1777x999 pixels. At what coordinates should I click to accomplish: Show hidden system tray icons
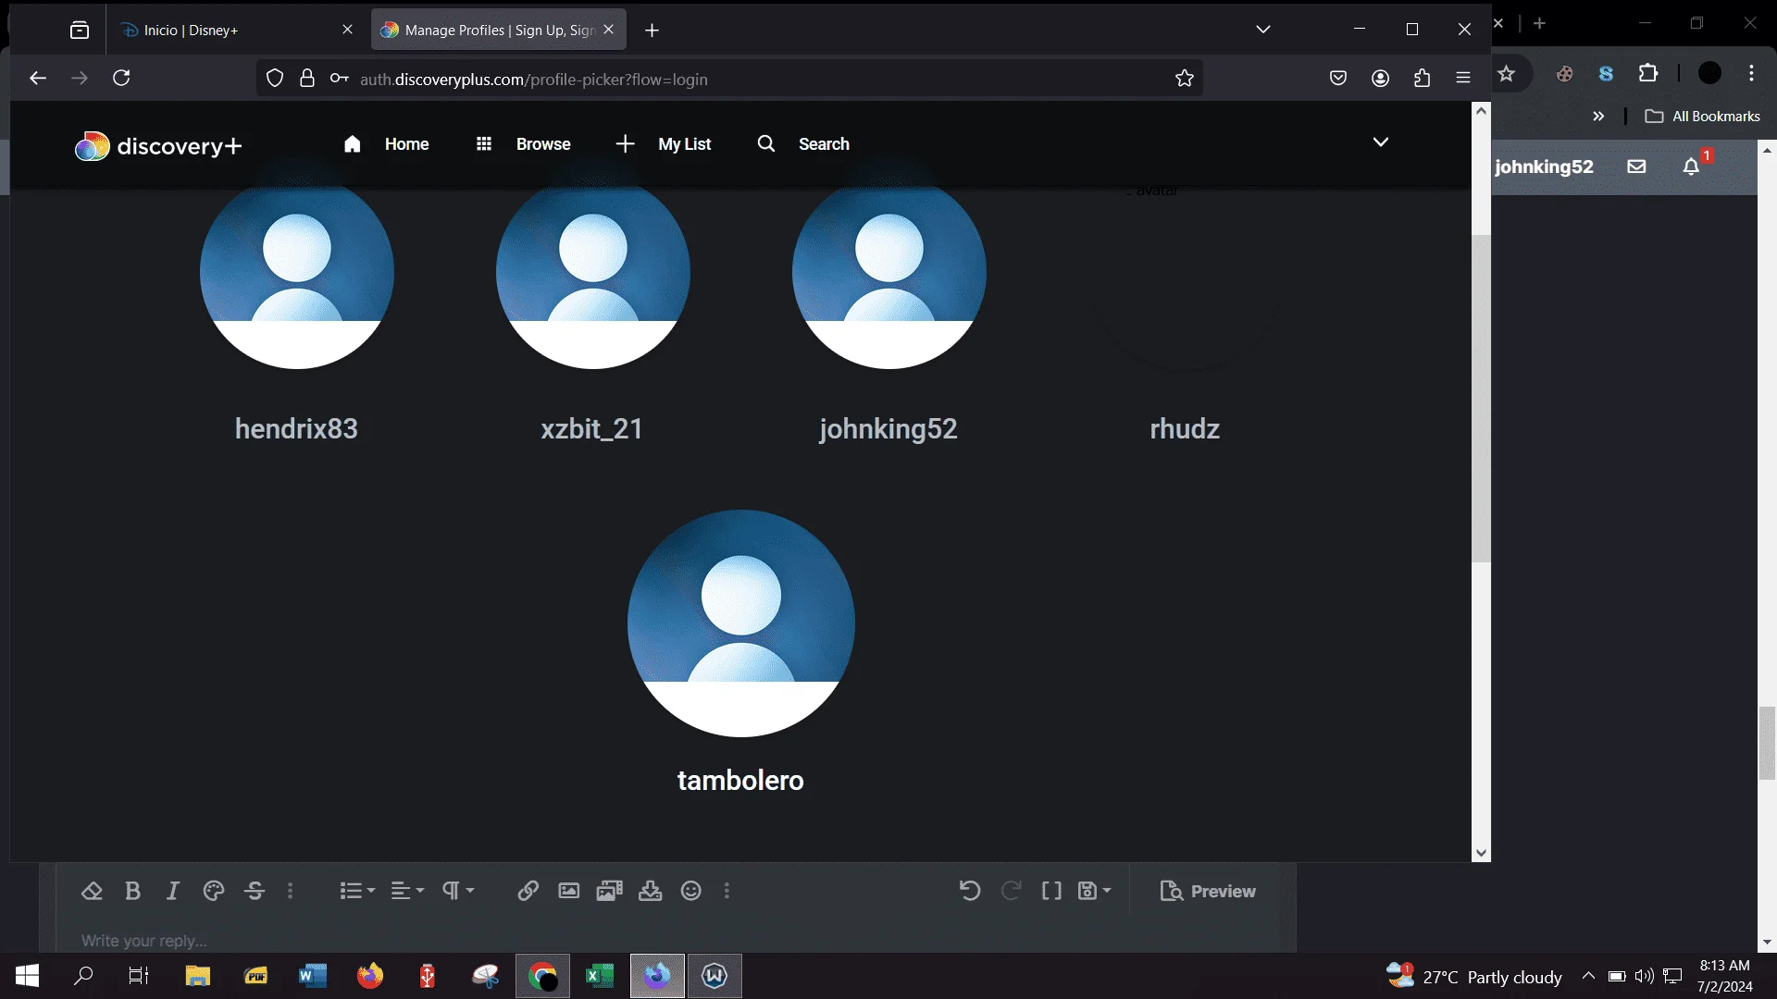1588,976
